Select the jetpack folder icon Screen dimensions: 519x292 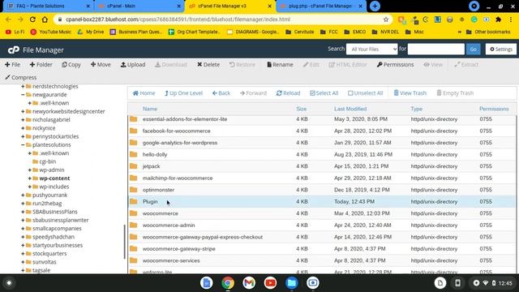pyautogui.click(x=133, y=166)
